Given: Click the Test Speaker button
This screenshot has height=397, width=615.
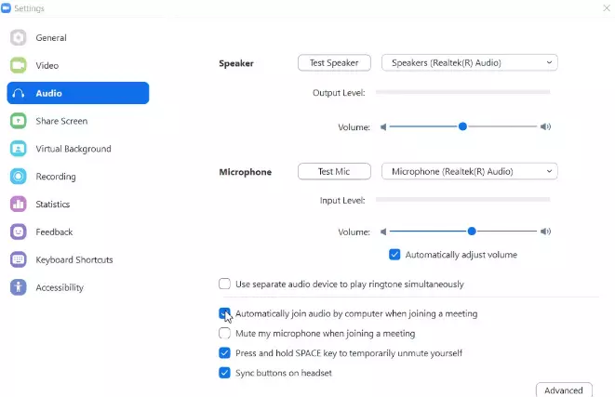Looking at the screenshot, I should [334, 62].
